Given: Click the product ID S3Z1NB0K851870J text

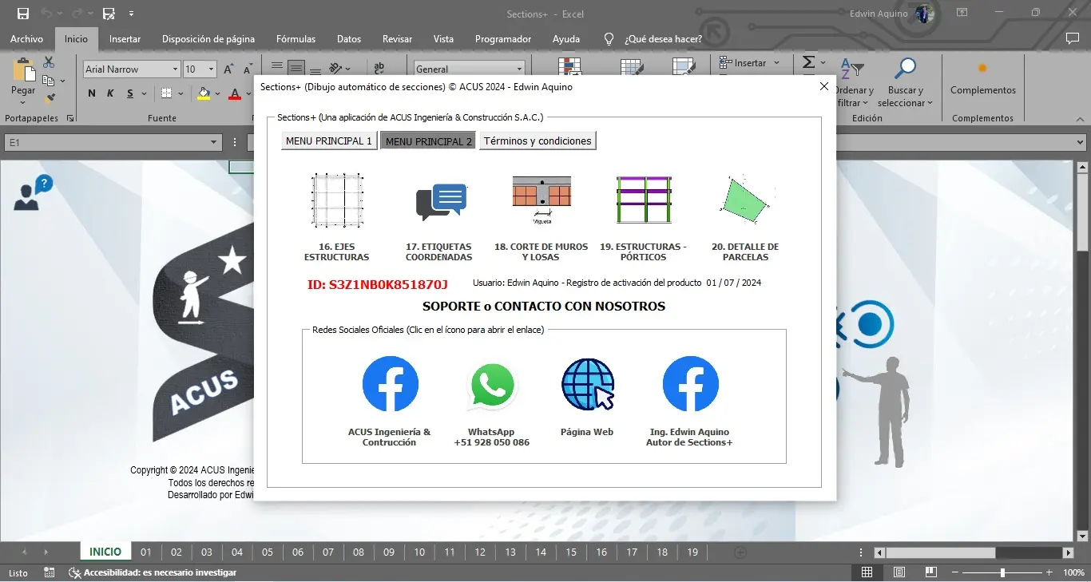Looking at the screenshot, I should point(378,284).
